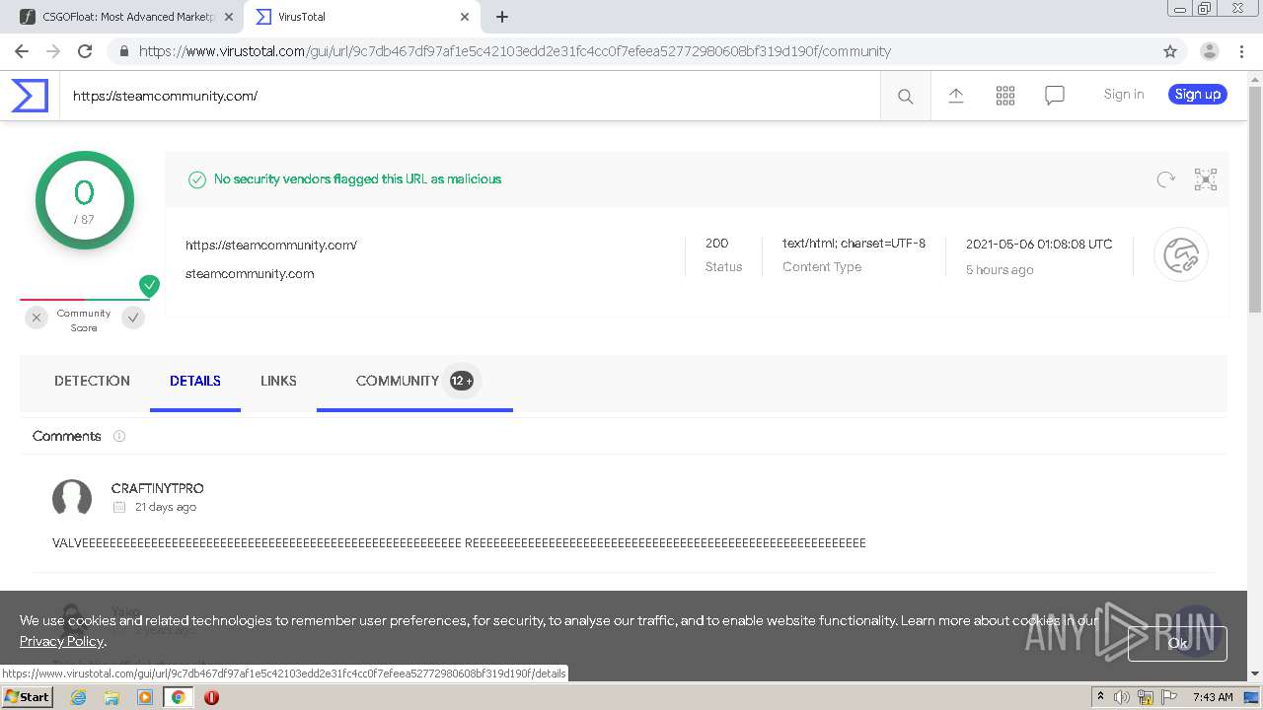Open the taskbar file explorer folder
Screen dimensions: 1263x710
[x=111, y=697]
